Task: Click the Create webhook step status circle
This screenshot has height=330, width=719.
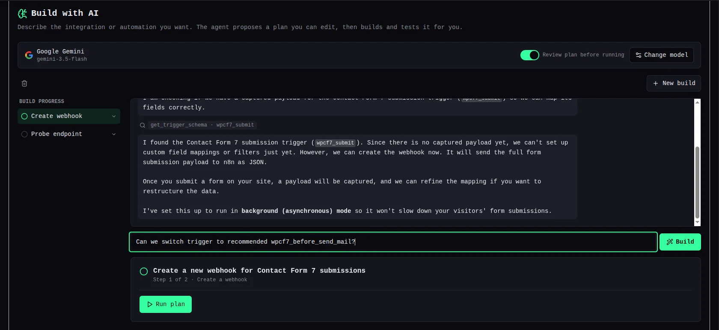Action: pyautogui.click(x=24, y=116)
